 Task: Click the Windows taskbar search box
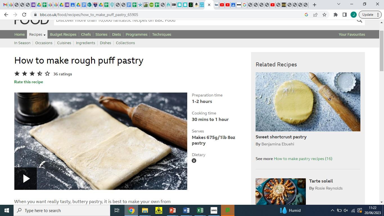tap(62, 210)
